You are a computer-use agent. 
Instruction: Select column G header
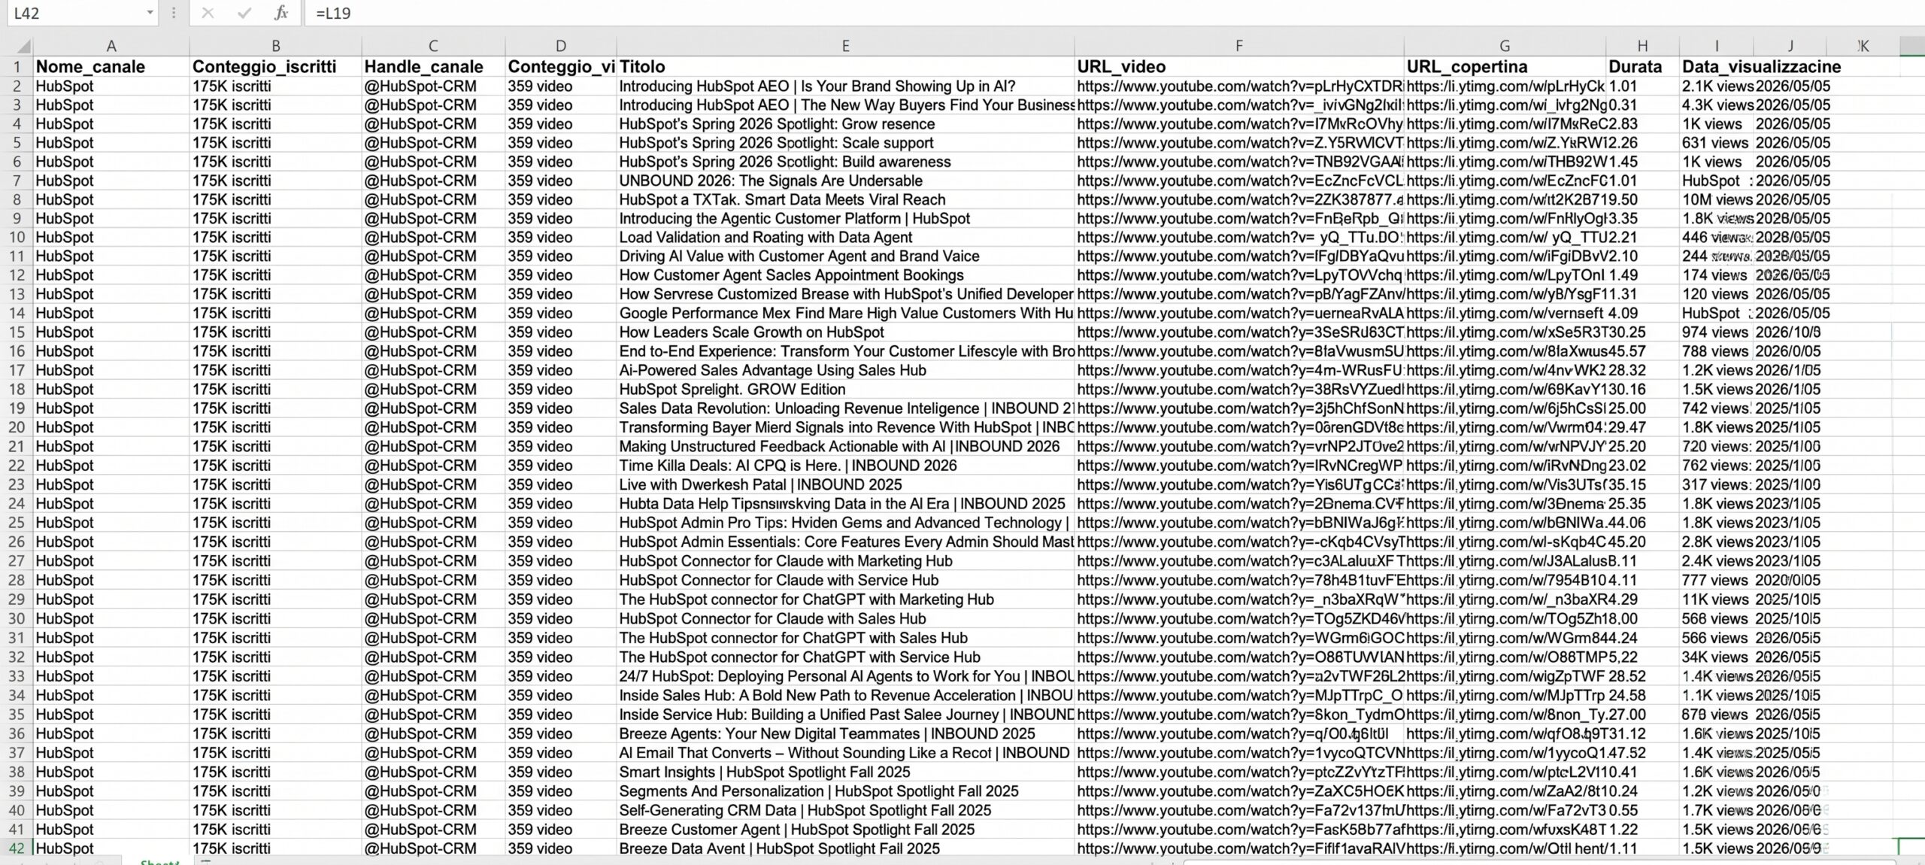pyautogui.click(x=1505, y=46)
